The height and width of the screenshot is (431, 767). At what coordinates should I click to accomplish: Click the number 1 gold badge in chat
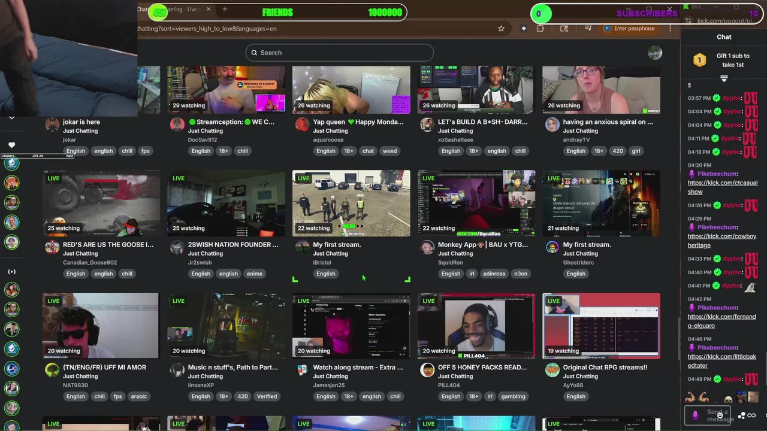click(x=700, y=60)
